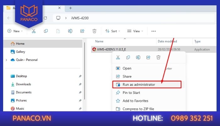220x126 pixels.
Task: Click the iVMS-4200 breadcrumb in the address bar
Action: pos(80,18)
